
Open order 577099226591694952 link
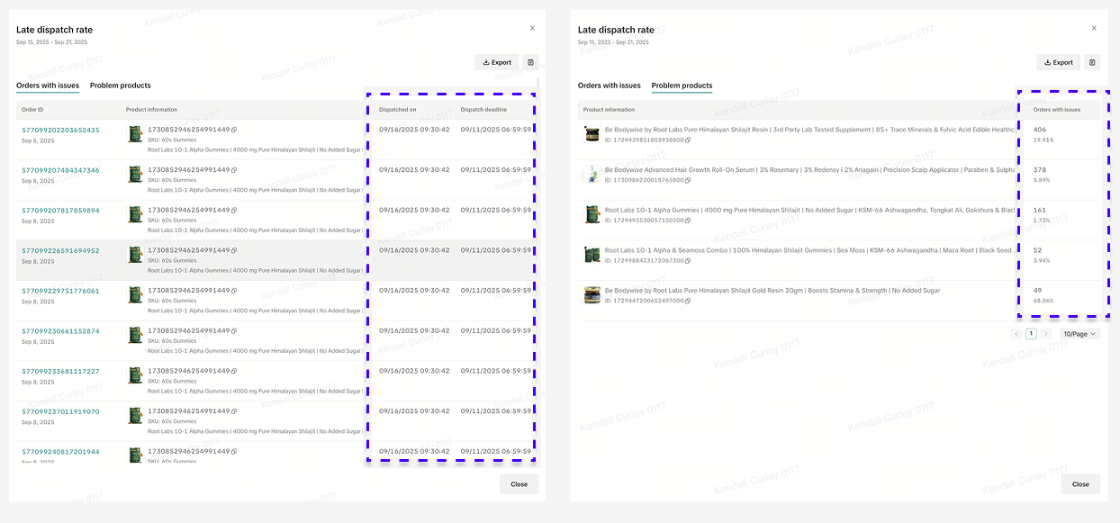click(x=60, y=251)
